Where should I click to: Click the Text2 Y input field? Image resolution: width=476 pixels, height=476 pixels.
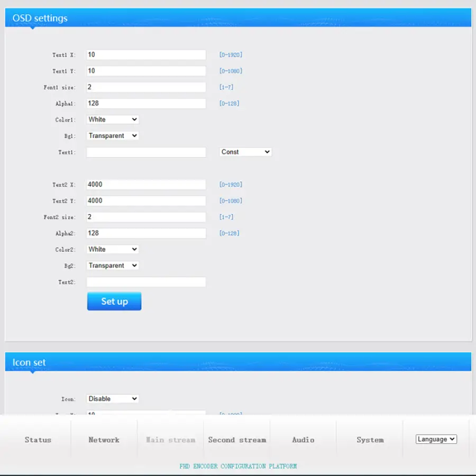(146, 201)
